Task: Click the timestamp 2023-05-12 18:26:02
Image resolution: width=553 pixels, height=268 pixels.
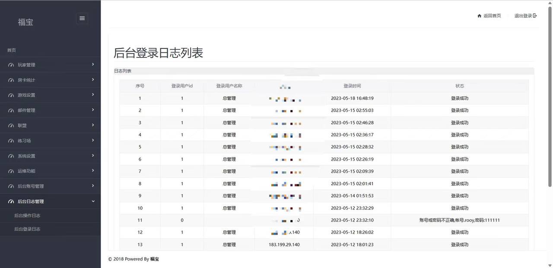Action: point(352,232)
